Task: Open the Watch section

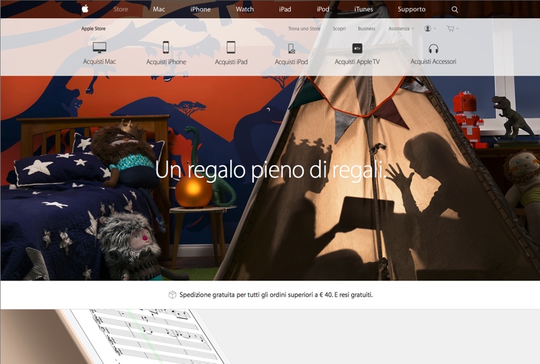Action: pyautogui.click(x=244, y=9)
